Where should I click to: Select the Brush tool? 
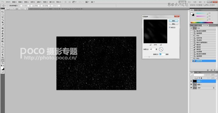pos(3,31)
